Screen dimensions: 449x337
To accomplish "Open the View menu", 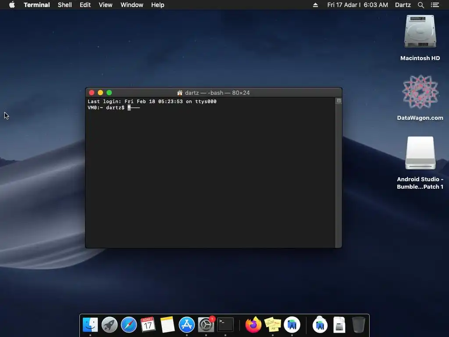I will (105, 5).
